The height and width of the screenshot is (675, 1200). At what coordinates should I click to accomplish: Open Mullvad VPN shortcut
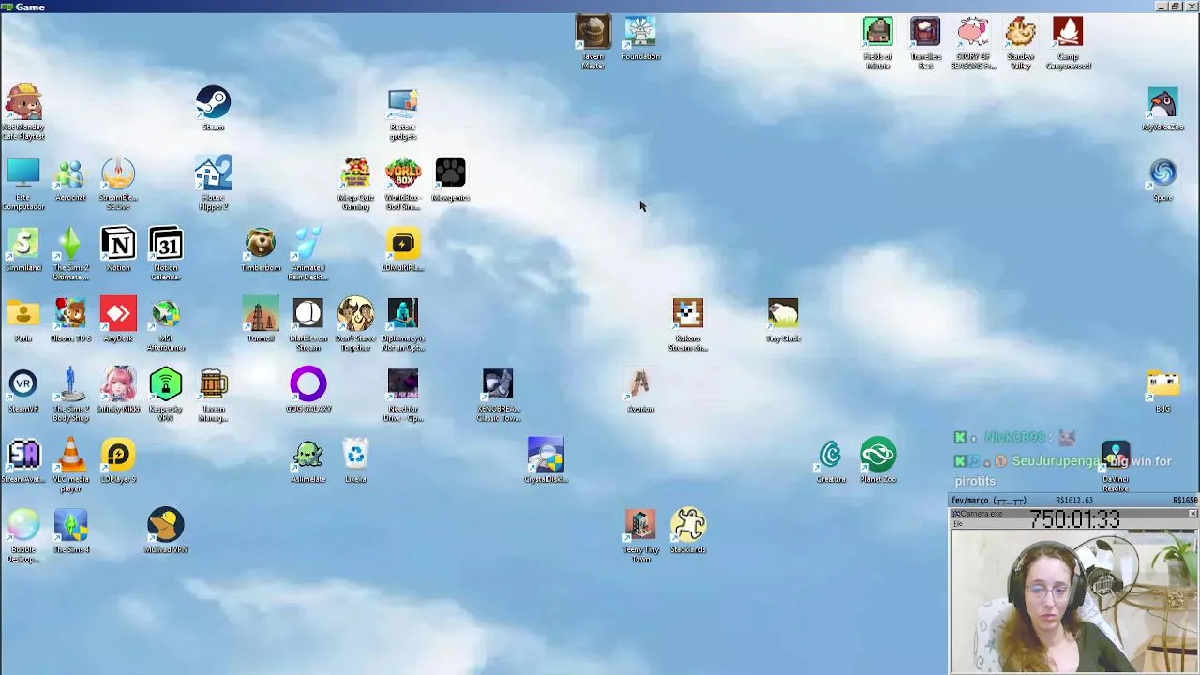[166, 526]
